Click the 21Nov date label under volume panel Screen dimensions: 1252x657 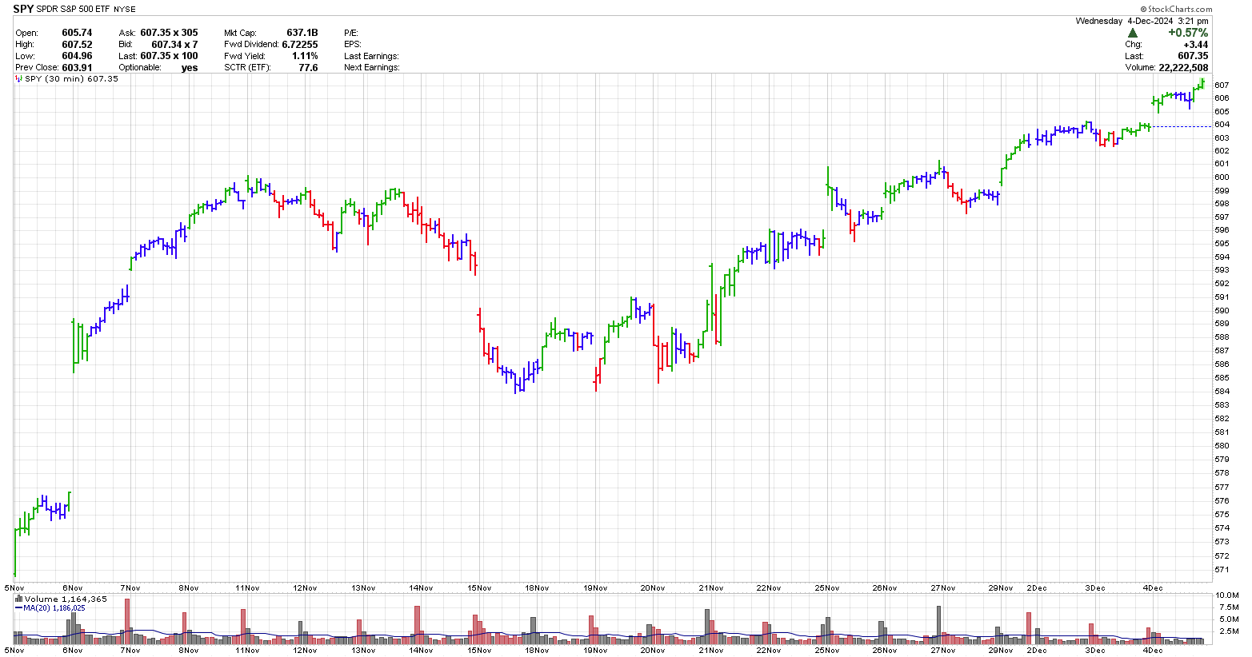[711, 651]
